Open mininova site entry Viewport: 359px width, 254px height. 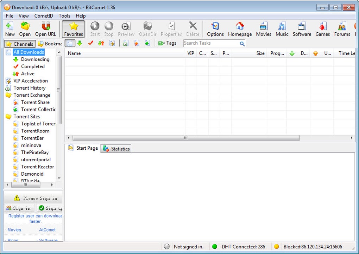31,145
